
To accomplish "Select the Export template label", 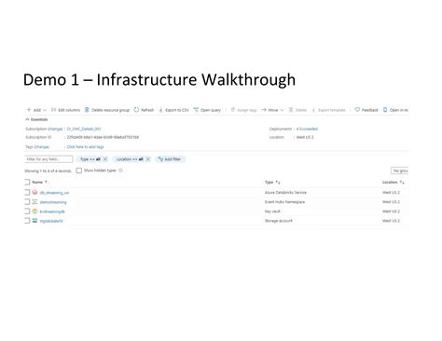I will 332,110.
